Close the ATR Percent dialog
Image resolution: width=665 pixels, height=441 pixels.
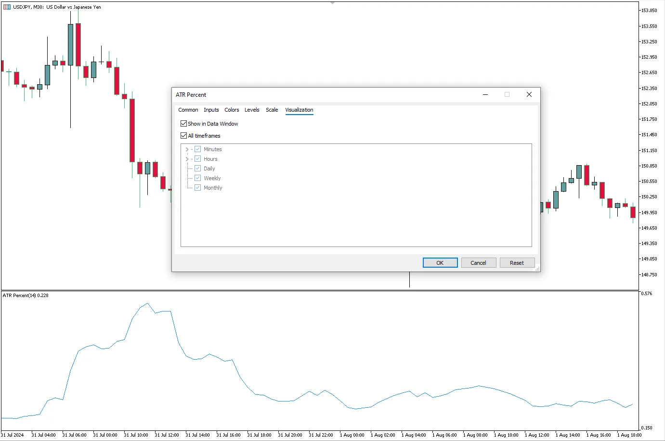pyautogui.click(x=529, y=94)
